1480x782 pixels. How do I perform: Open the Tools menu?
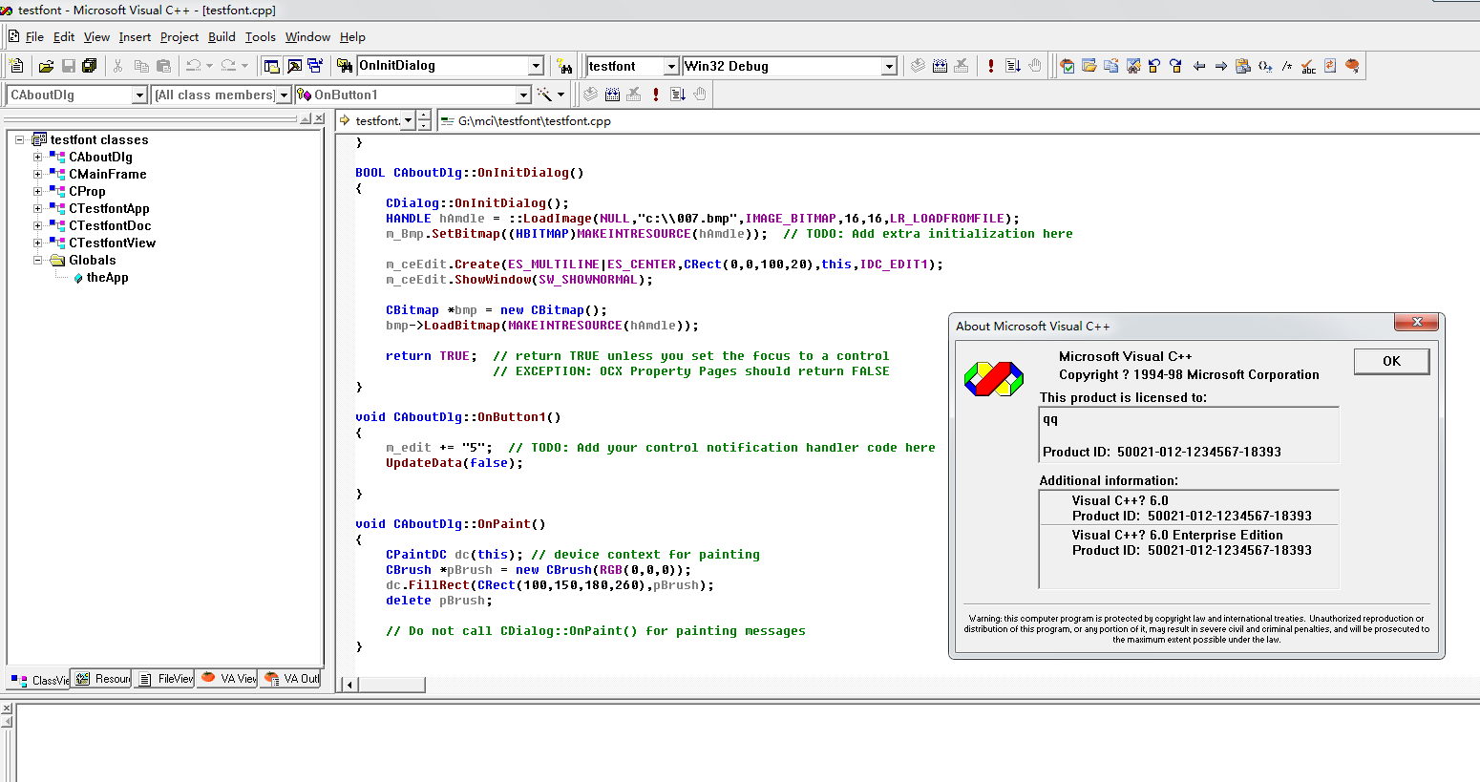[261, 37]
